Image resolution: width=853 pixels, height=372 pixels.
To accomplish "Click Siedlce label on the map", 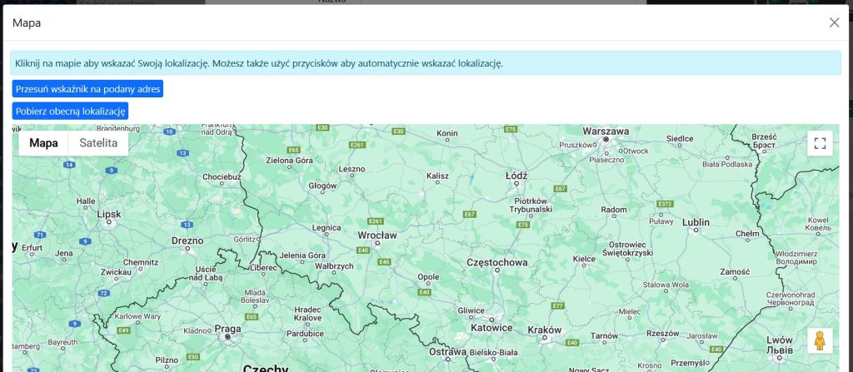I will point(680,139).
